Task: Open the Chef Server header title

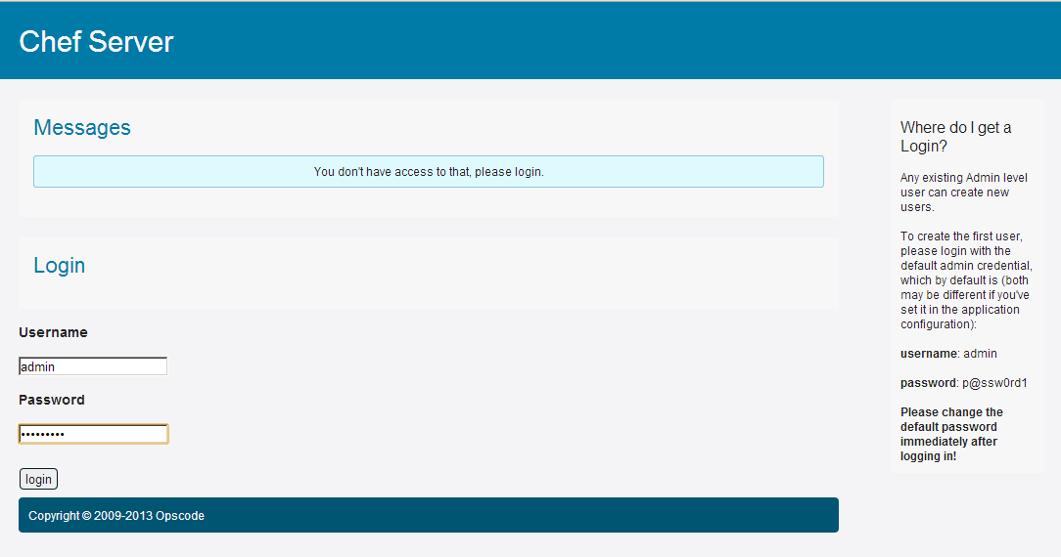Action: point(96,42)
